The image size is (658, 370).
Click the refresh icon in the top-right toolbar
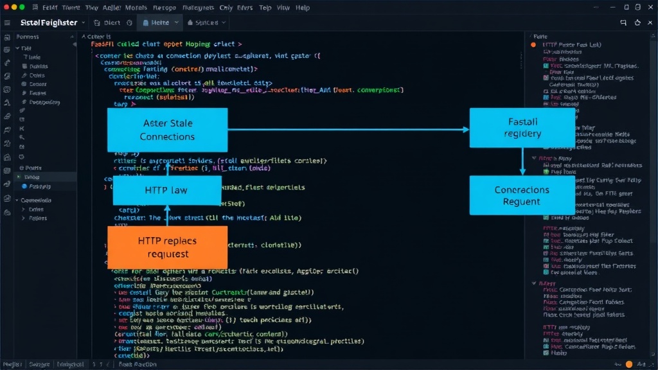637,22
